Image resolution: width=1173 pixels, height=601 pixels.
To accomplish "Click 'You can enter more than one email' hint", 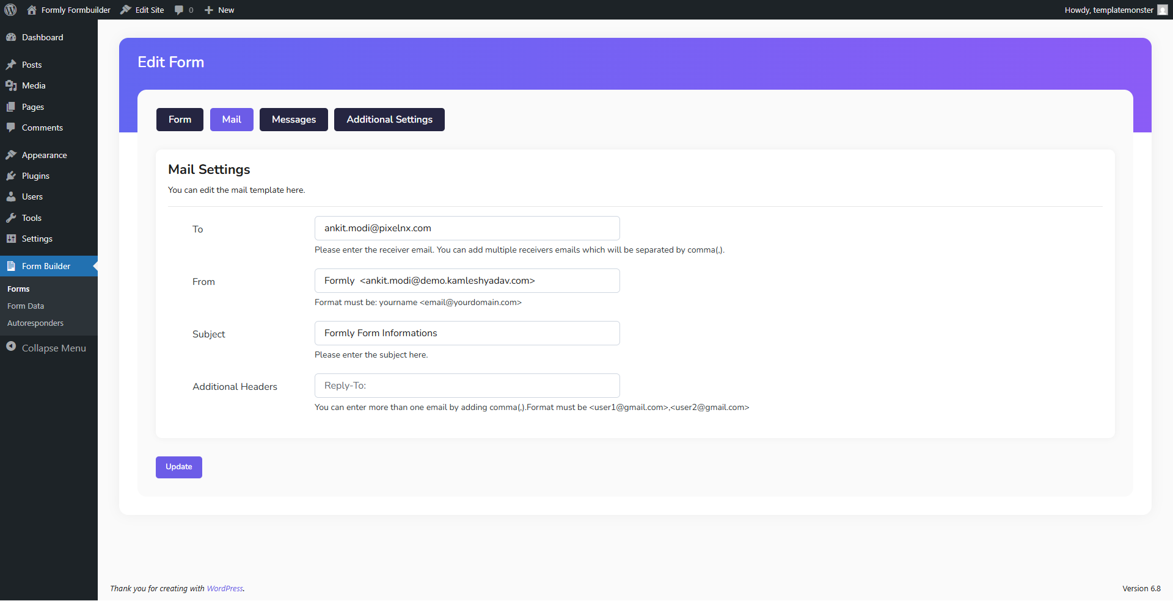I will point(532,408).
